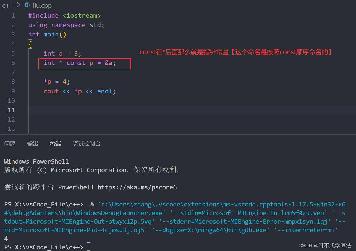
Task: Click the C++ file icon beside liu.cpp
Action: (27, 5)
